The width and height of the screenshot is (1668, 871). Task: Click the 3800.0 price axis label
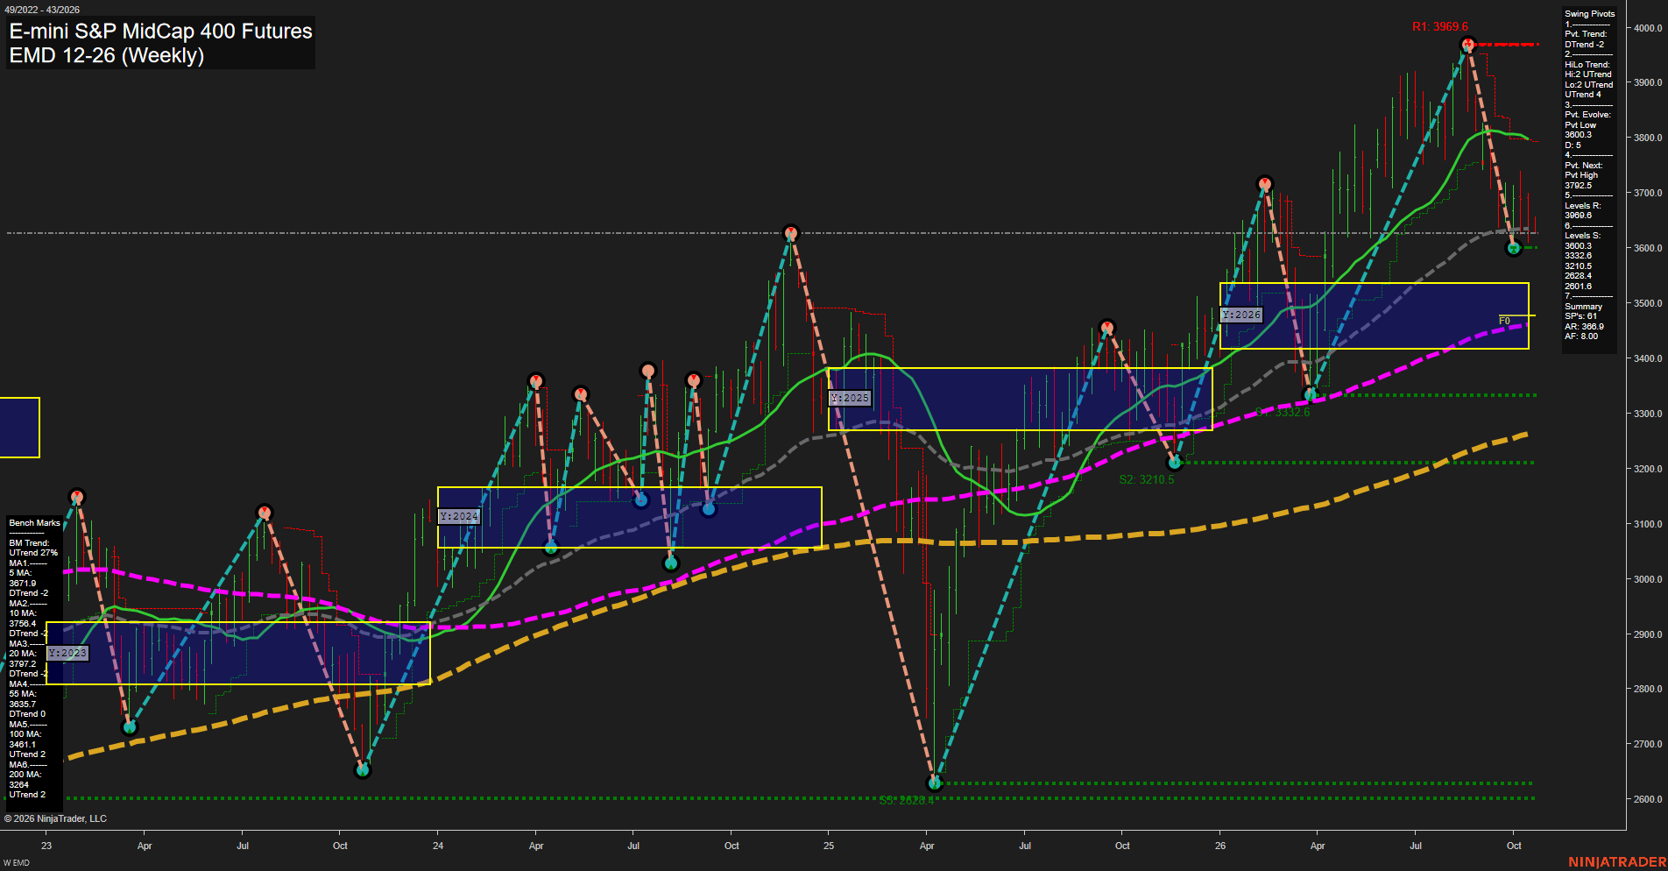pyautogui.click(x=1648, y=138)
